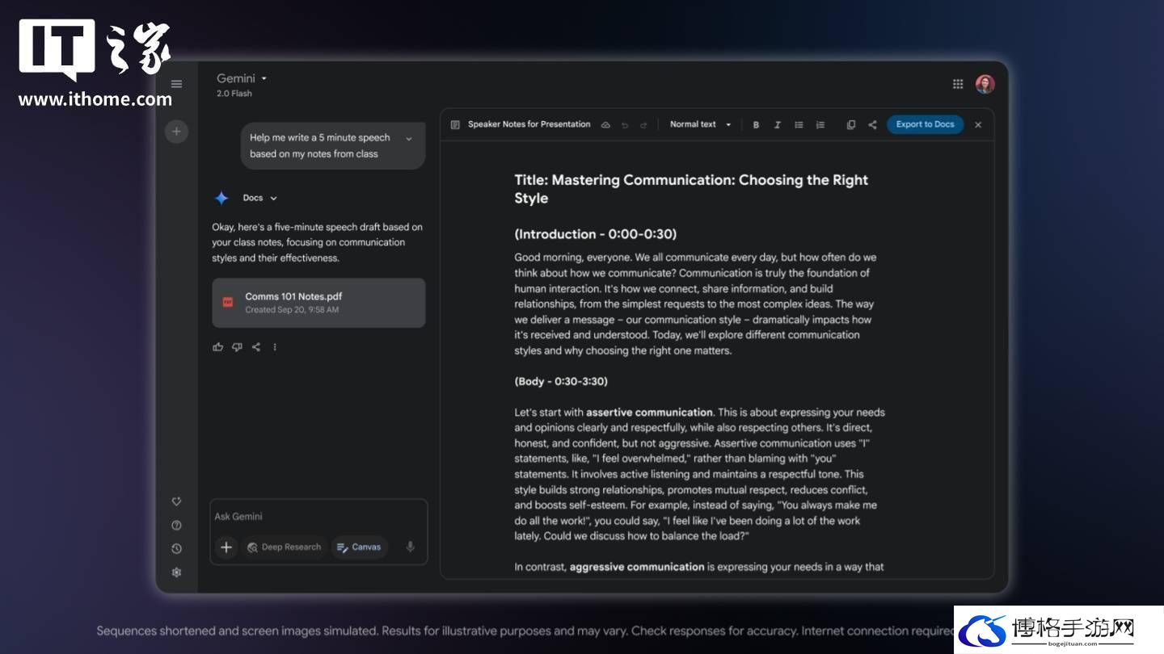Viewport: 1164px width, 654px height.
Task: Copy canvas contents with copy icon
Action: point(850,124)
